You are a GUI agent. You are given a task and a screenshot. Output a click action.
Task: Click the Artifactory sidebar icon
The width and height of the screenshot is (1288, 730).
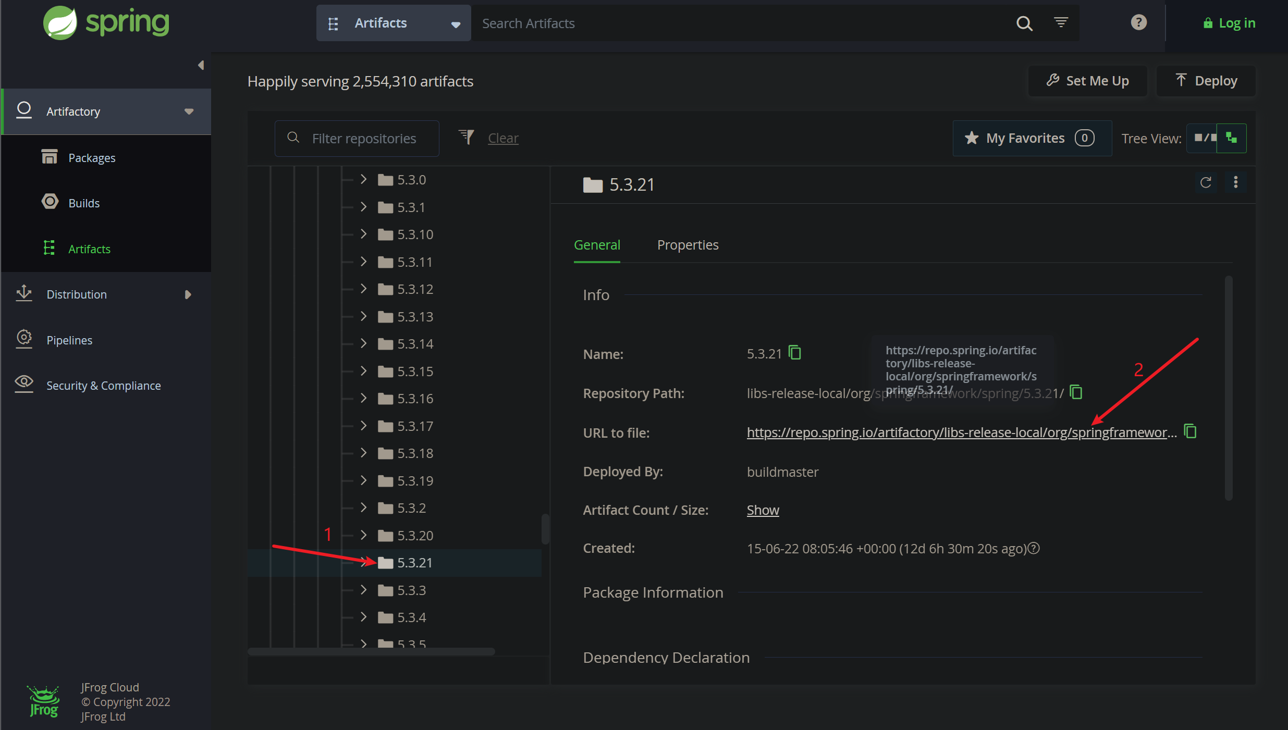[x=24, y=110]
